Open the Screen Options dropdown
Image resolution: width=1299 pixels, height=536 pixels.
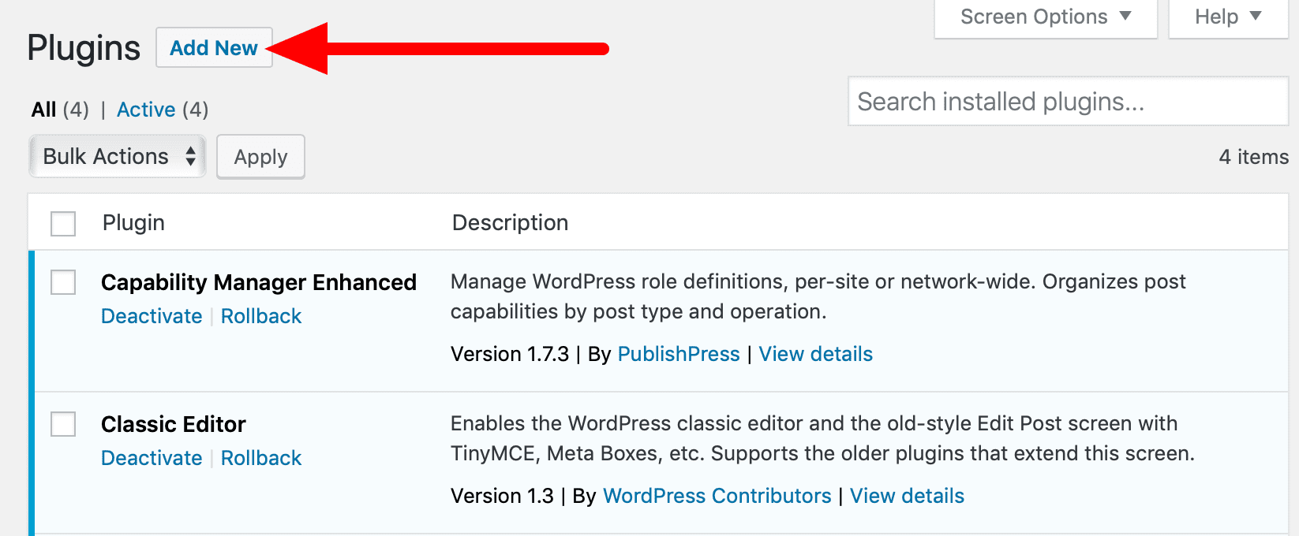click(1045, 17)
